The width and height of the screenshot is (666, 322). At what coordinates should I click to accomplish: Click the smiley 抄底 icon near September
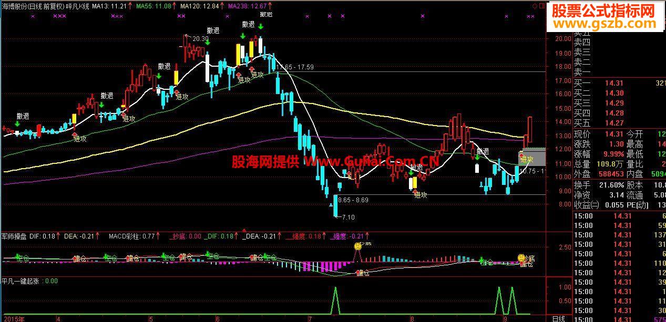coord(522,257)
